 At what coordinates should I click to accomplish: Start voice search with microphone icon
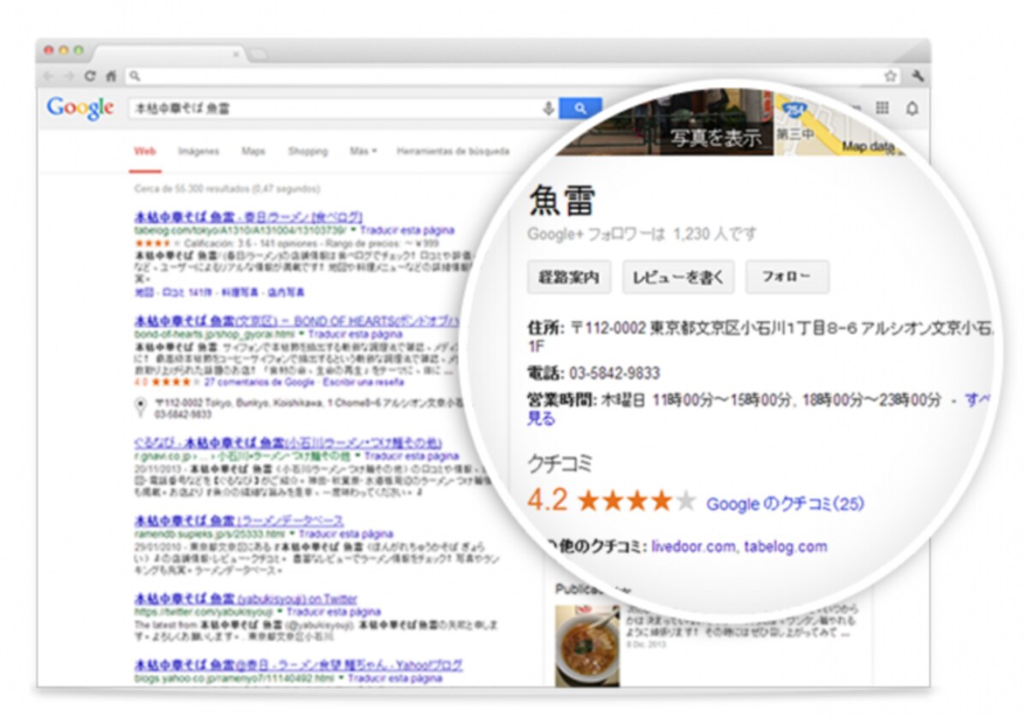coord(548,109)
